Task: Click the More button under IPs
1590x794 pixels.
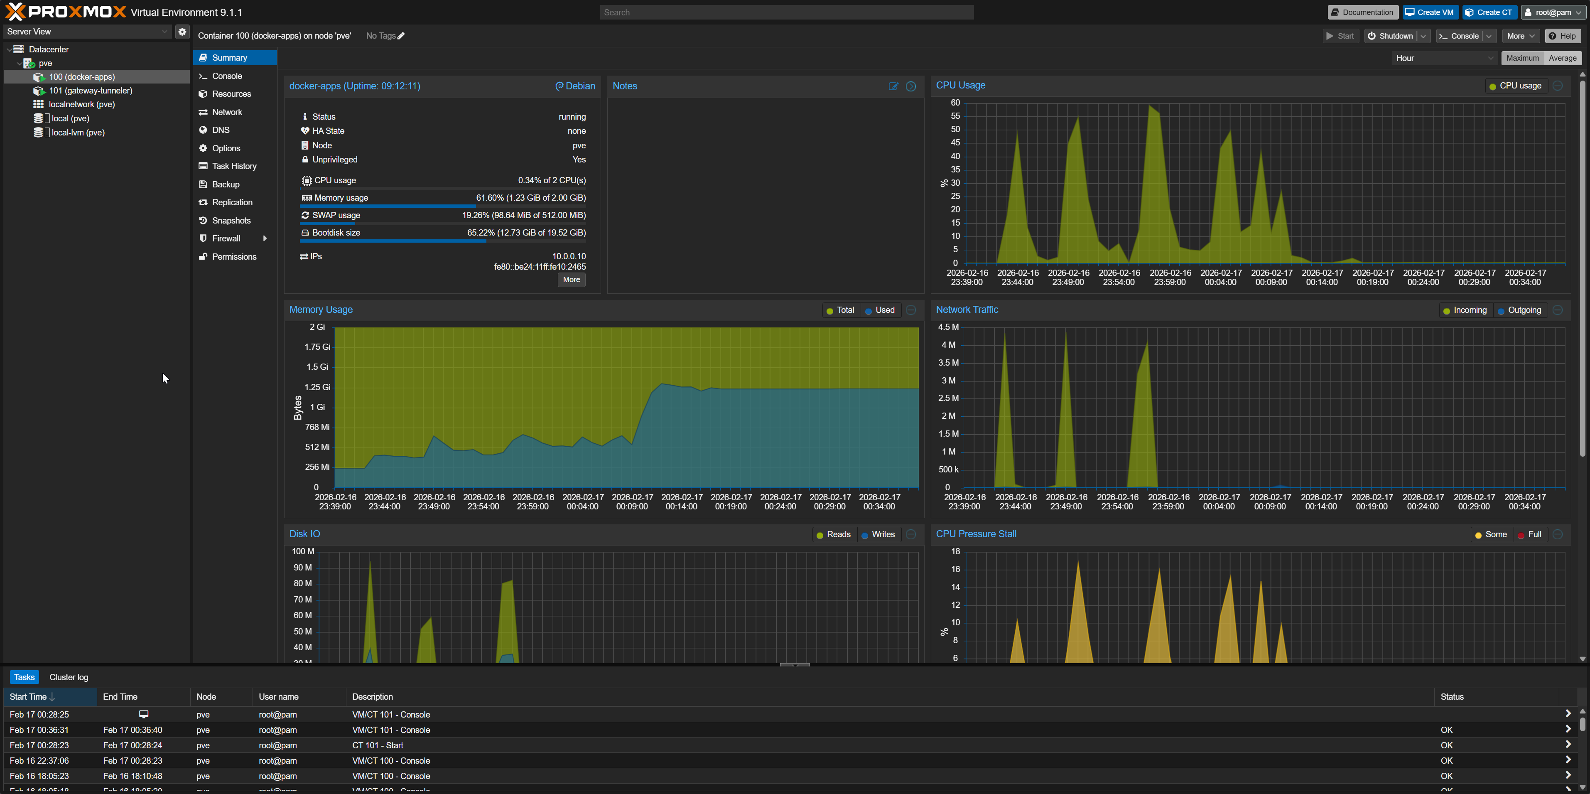Action: tap(571, 280)
